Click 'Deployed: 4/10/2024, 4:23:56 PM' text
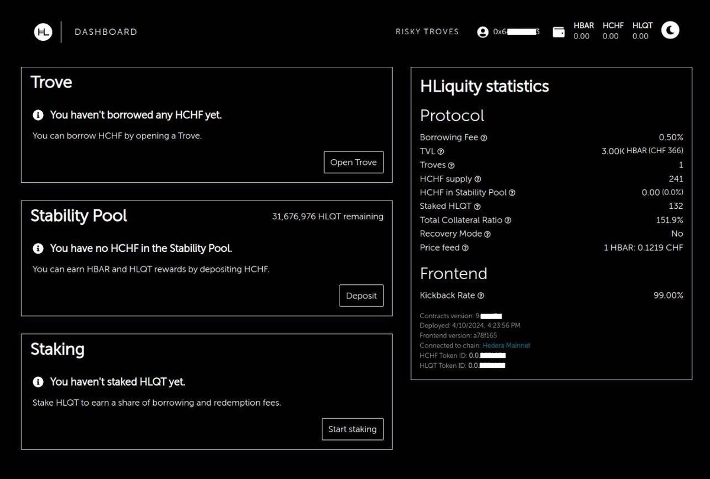The height and width of the screenshot is (479, 710). pos(470,325)
